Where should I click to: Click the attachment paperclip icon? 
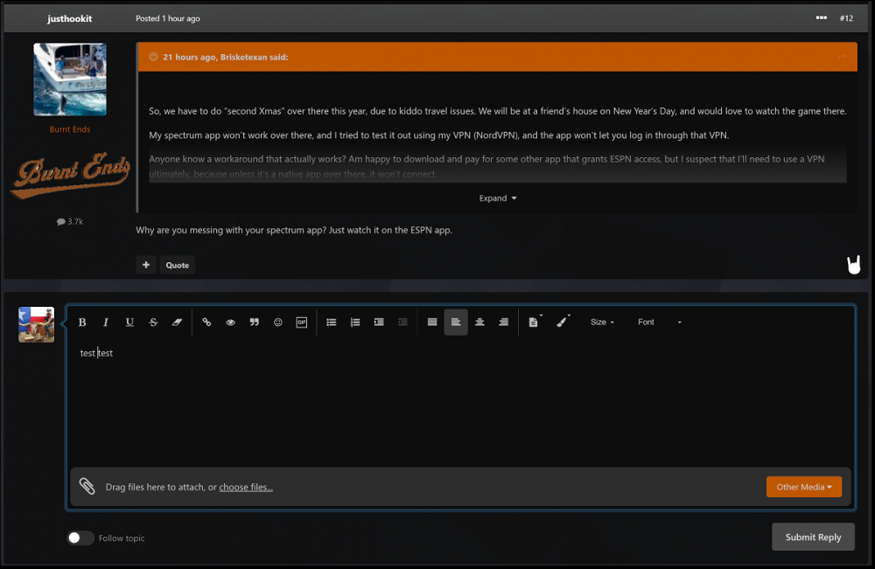(87, 486)
